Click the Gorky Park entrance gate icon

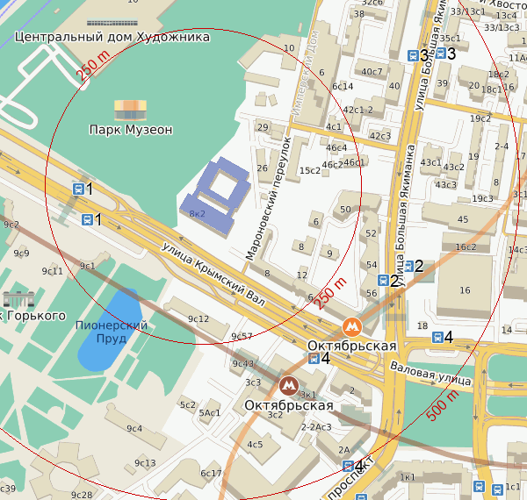[18, 298]
